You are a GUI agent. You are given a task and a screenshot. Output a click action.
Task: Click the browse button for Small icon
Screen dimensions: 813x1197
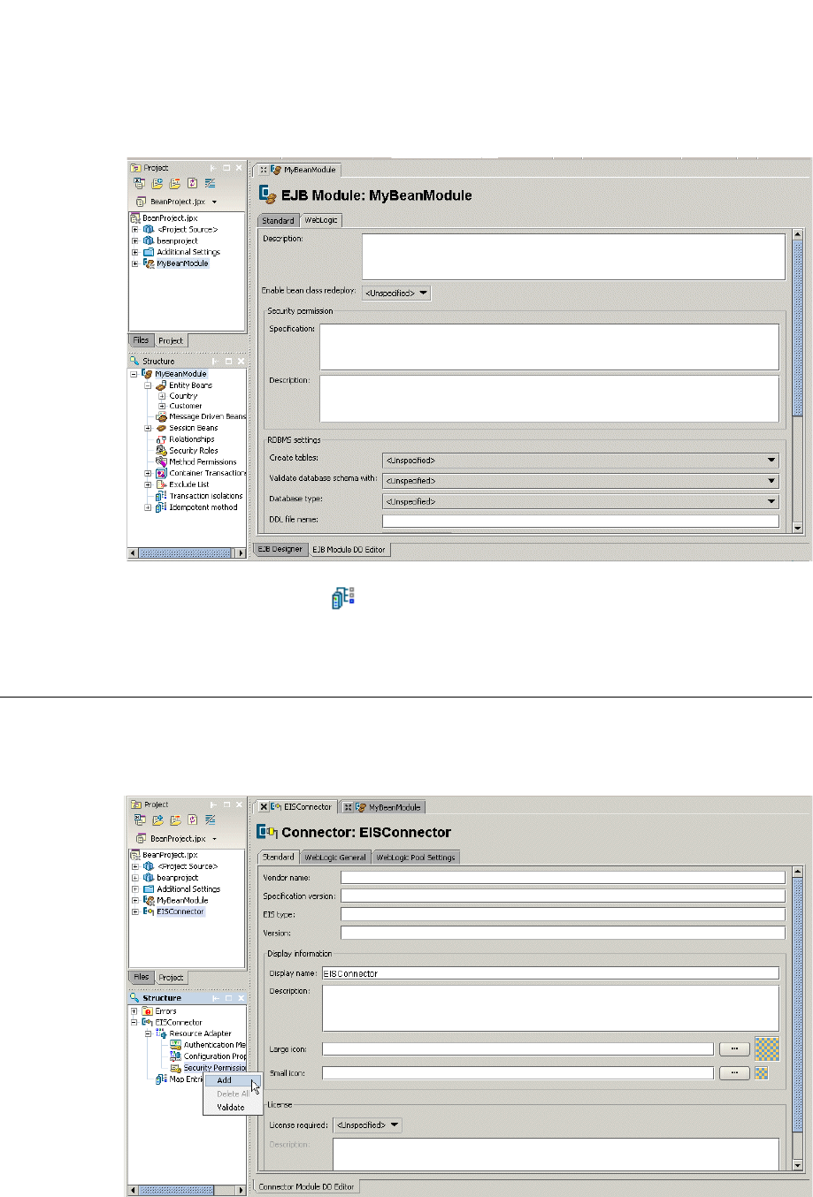pyautogui.click(x=734, y=1073)
